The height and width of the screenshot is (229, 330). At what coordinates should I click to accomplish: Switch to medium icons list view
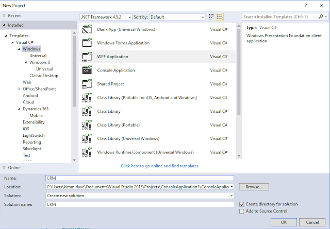pos(220,17)
